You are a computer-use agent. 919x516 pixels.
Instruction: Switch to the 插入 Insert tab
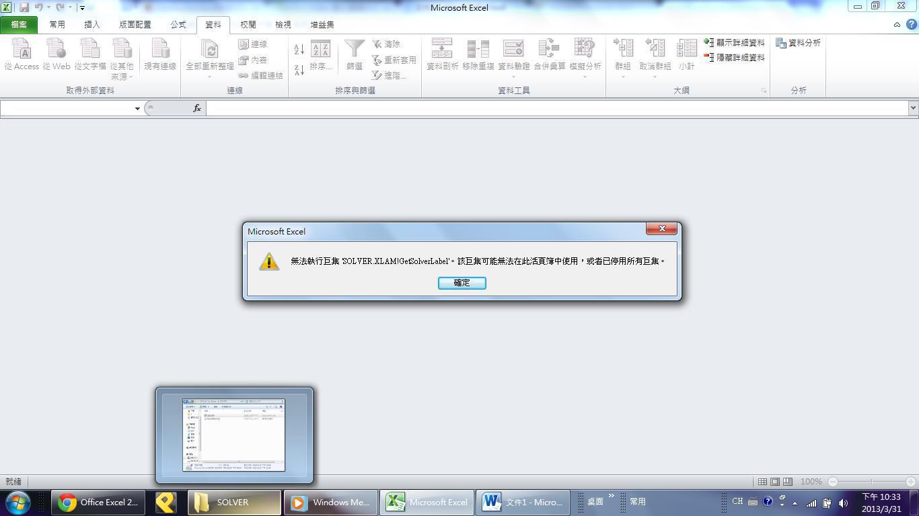coord(92,25)
